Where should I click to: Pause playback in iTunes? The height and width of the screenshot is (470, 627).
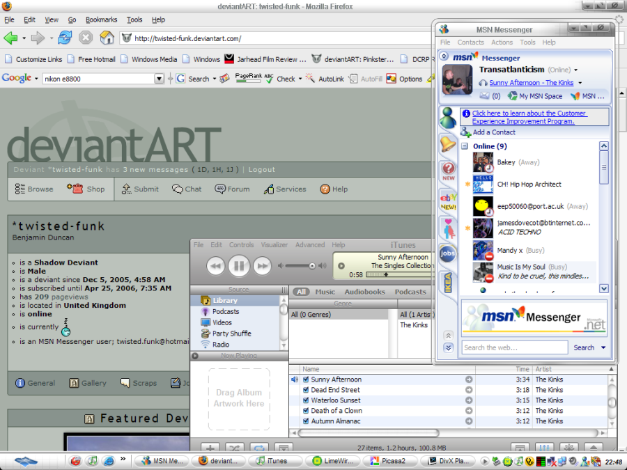pyautogui.click(x=239, y=266)
